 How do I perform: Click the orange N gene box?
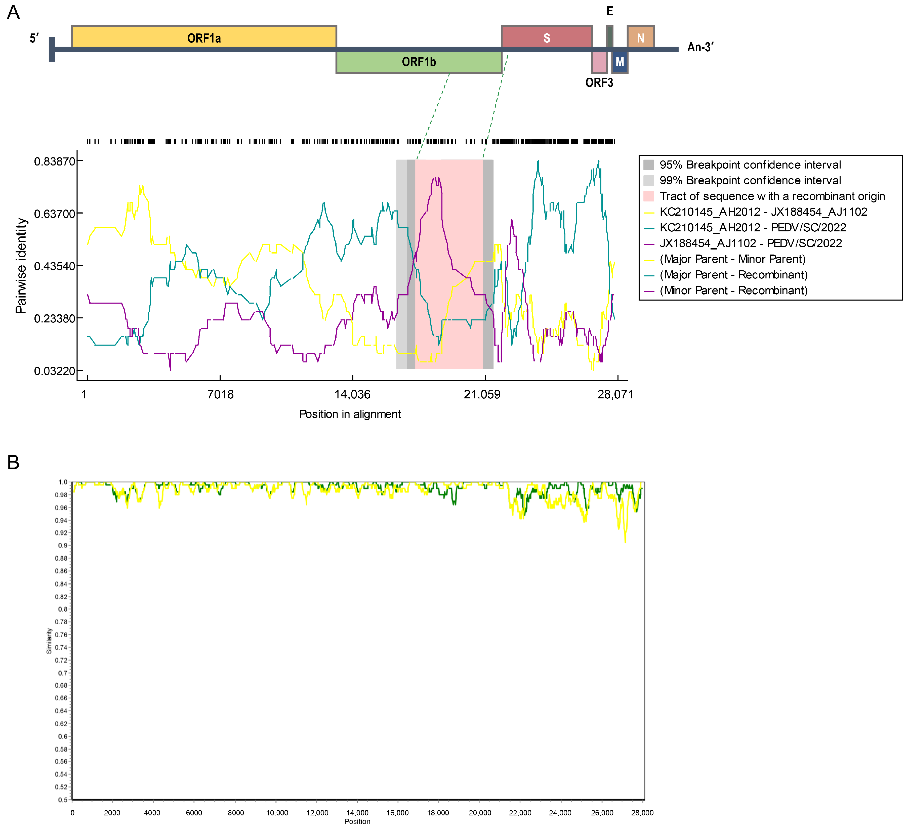[x=640, y=37]
